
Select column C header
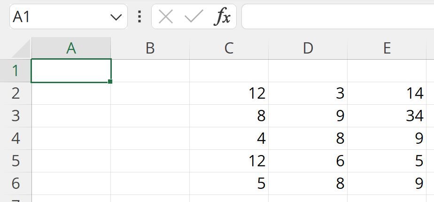click(x=229, y=48)
